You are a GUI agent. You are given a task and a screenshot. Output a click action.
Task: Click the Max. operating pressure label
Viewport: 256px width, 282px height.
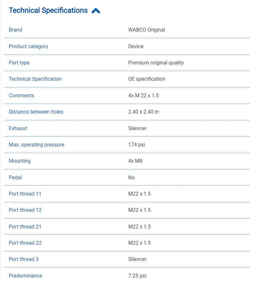37,145
